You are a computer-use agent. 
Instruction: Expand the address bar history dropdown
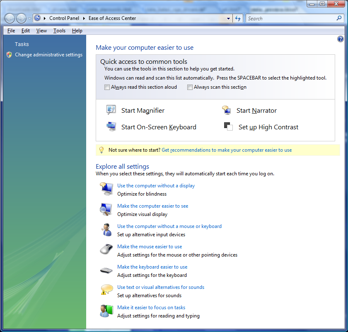tap(228, 18)
